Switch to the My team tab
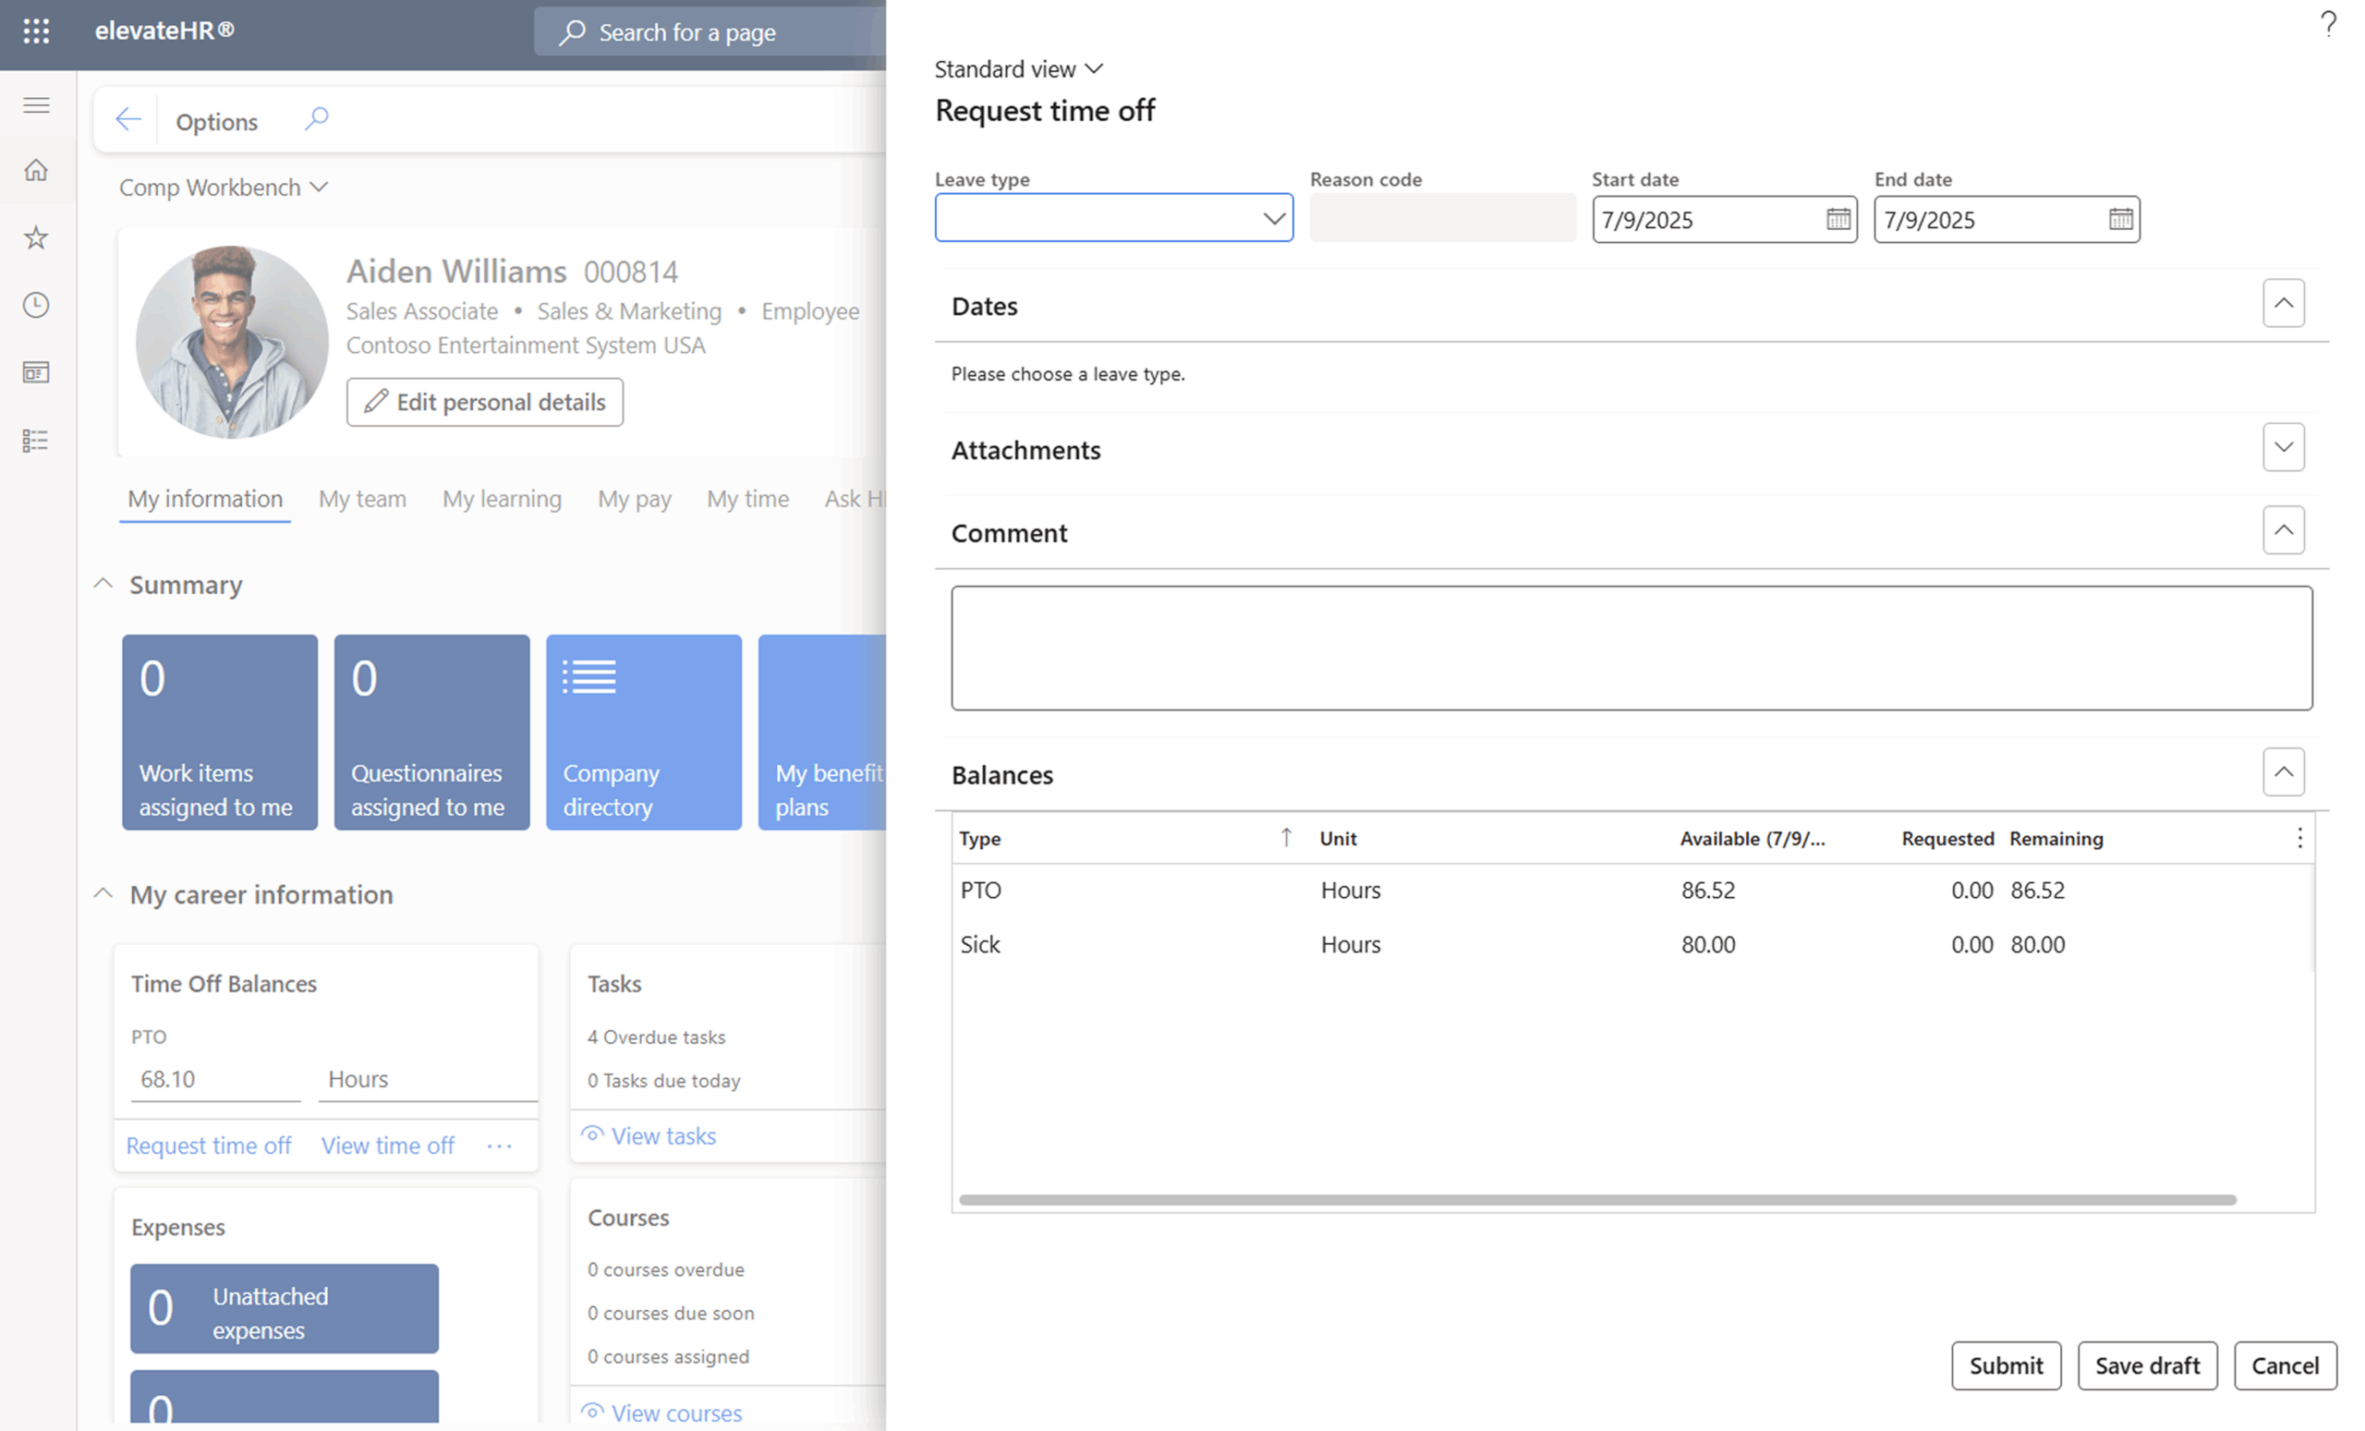The height and width of the screenshot is (1431, 2365). coord(362,499)
